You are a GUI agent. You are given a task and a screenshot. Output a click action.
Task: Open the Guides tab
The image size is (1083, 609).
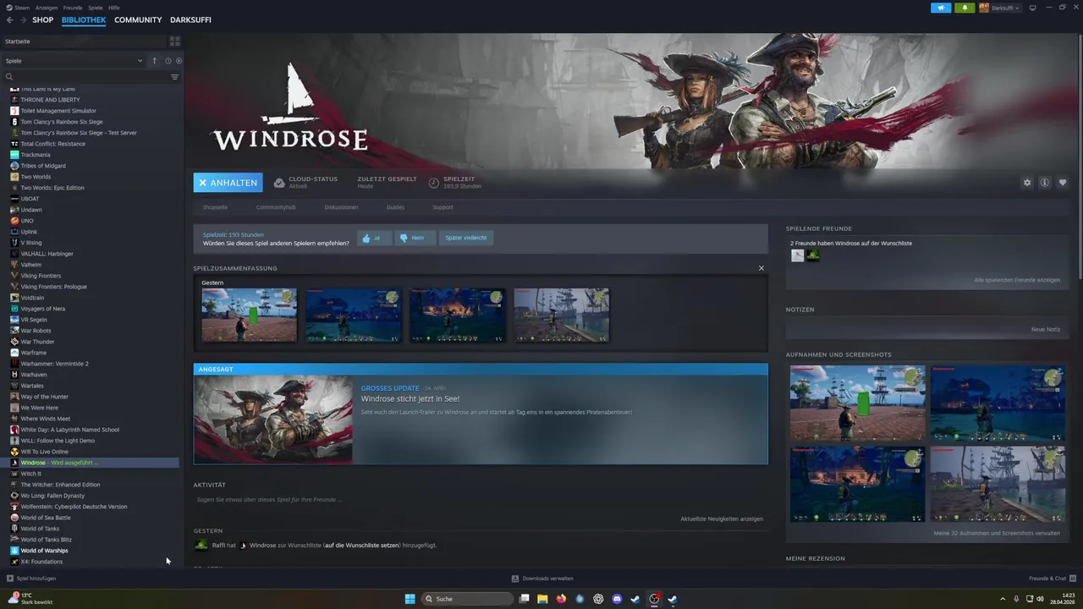(395, 207)
